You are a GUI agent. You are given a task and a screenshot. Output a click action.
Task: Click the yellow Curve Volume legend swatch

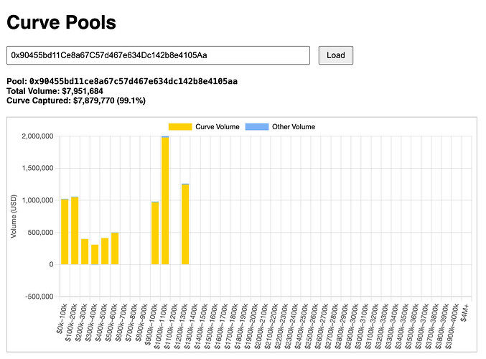181,126
